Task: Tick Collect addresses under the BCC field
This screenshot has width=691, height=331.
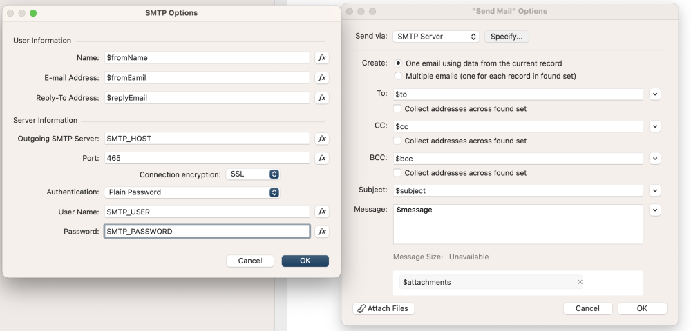Action: tap(397, 173)
